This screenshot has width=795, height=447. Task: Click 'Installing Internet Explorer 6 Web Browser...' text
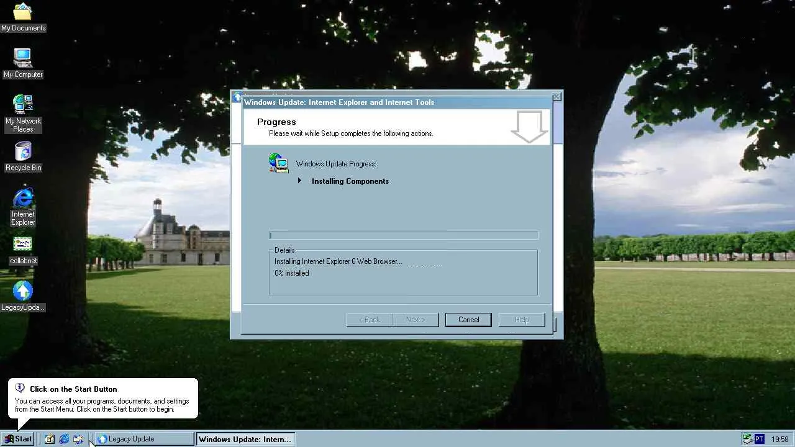point(338,261)
